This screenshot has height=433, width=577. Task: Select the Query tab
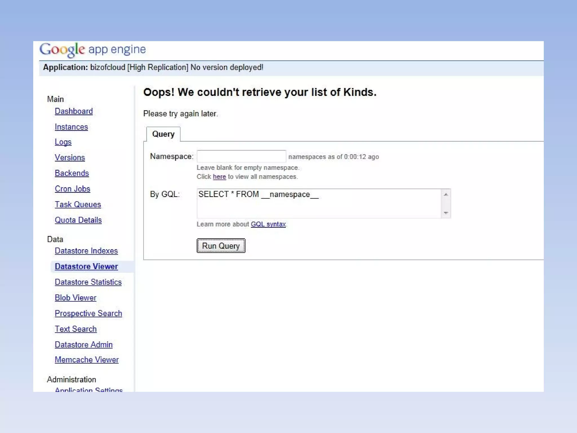[163, 134]
